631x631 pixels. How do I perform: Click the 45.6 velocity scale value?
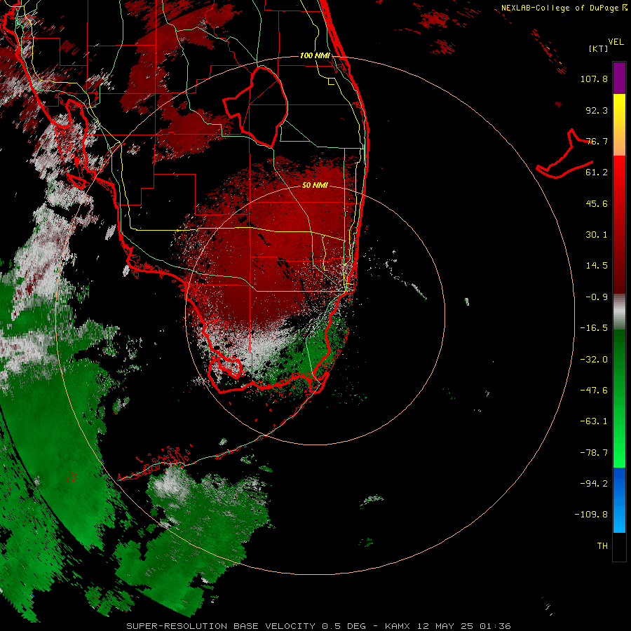click(597, 203)
